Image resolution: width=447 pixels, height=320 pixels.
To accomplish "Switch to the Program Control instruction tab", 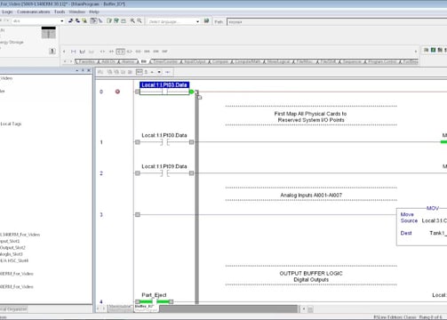I will coord(382,61).
